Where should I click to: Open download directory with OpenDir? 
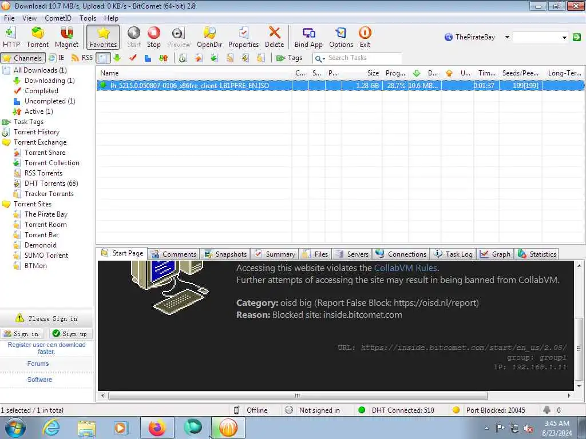(x=209, y=37)
